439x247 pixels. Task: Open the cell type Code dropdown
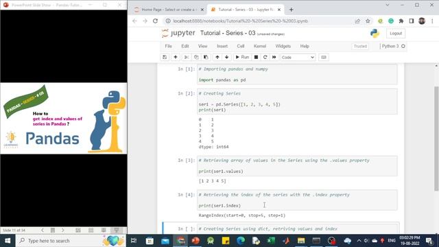point(298,57)
